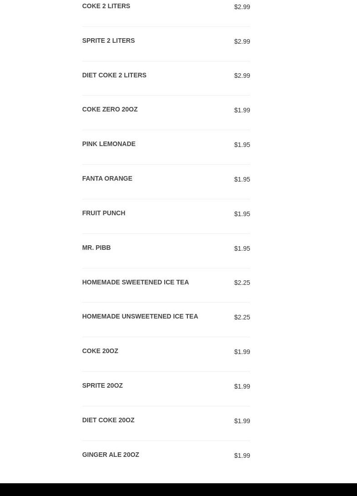357x496 pixels.
Task: Choose Fanta Orange from the menu
Action: pyautogui.click(x=107, y=179)
